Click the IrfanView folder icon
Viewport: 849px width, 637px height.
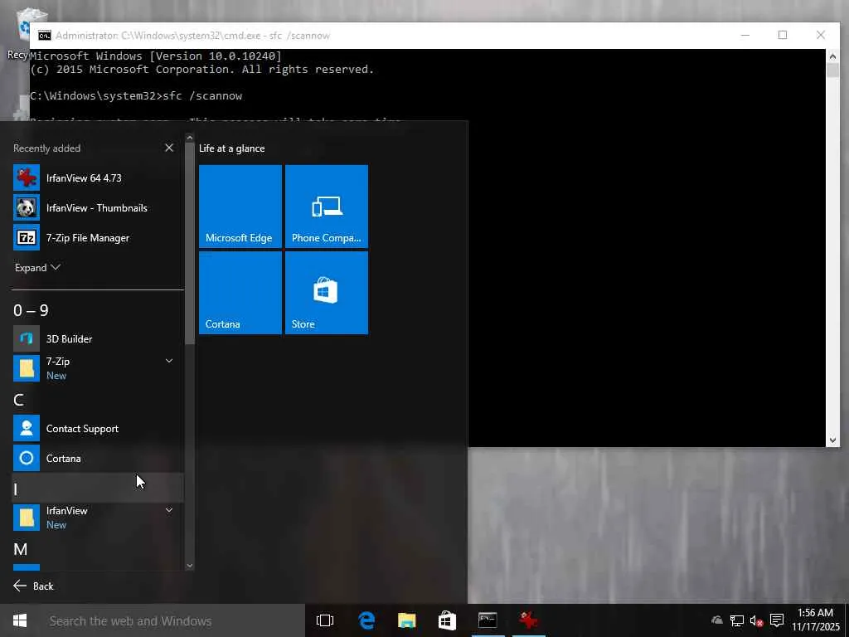pos(27,518)
